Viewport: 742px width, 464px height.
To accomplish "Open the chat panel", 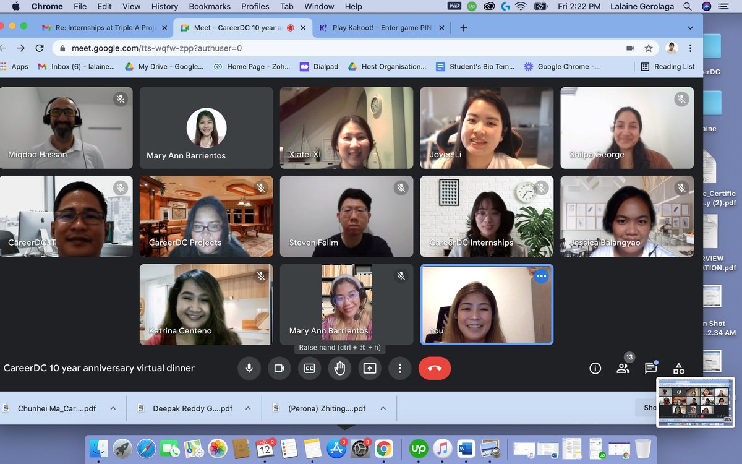I will pyautogui.click(x=650, y=368).
